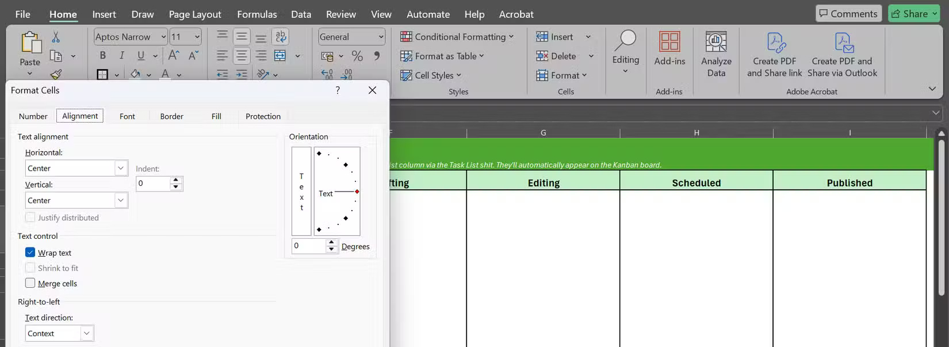Viewport: 949px width, 347px height.
Task: Click the red orientation dial handle
Action: point(357,192)
